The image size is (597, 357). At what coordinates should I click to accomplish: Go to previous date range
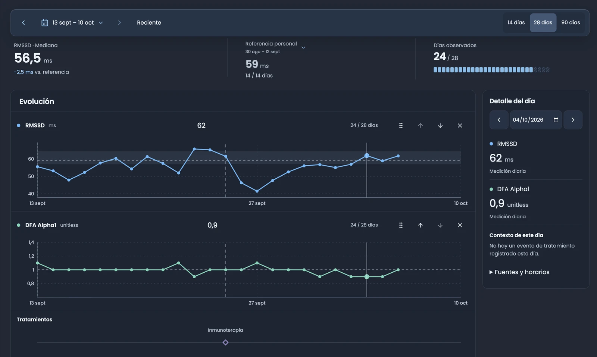pyautogui.click(x=24, y=23)
